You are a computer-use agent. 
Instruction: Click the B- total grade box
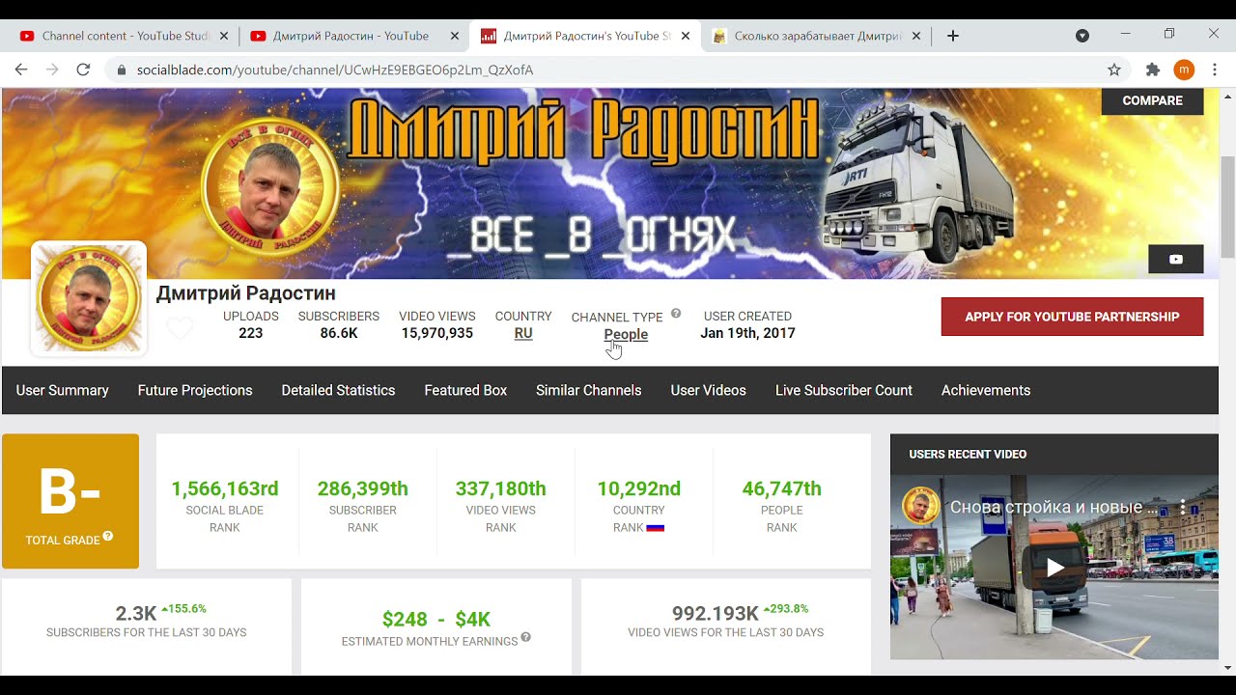click(x=70, y=501)
